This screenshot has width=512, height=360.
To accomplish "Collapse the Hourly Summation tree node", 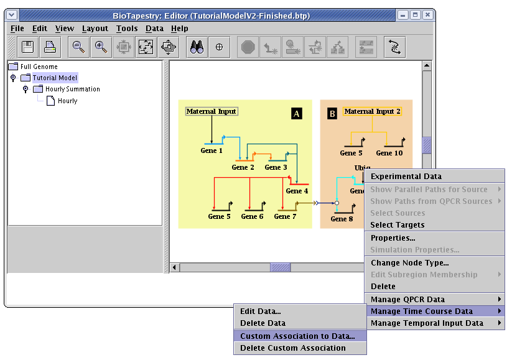I will [x=26, y=90].
